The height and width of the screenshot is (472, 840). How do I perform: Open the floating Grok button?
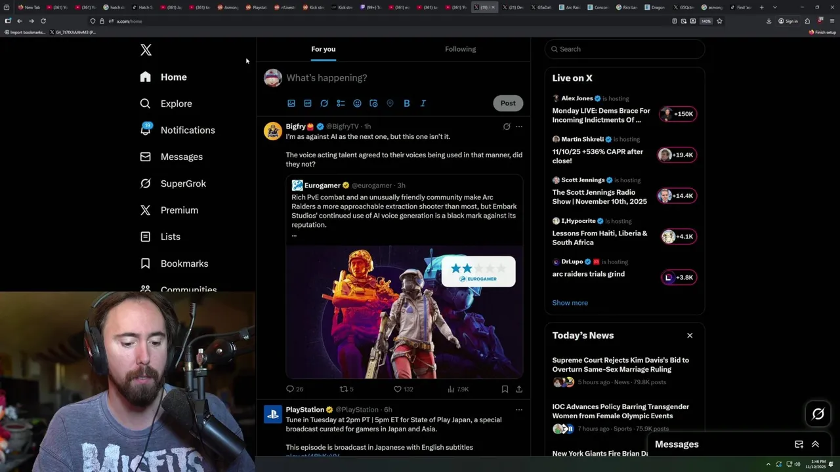coord(818,414)
